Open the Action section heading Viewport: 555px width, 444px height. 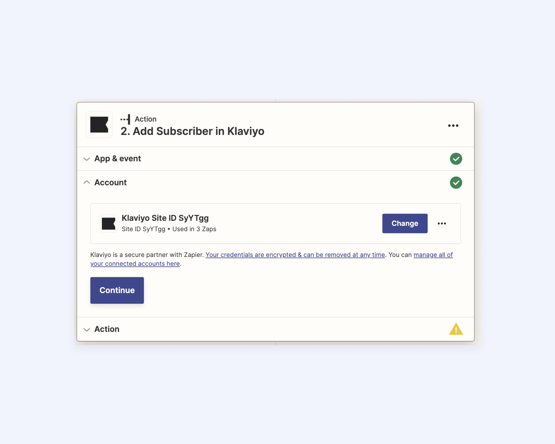(x=107, y=329)
